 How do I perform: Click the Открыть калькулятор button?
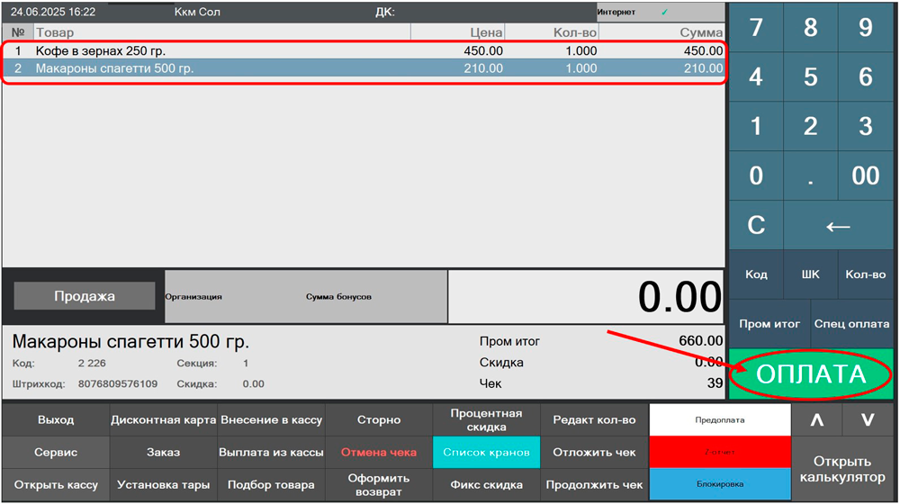(x=842, y=469)
